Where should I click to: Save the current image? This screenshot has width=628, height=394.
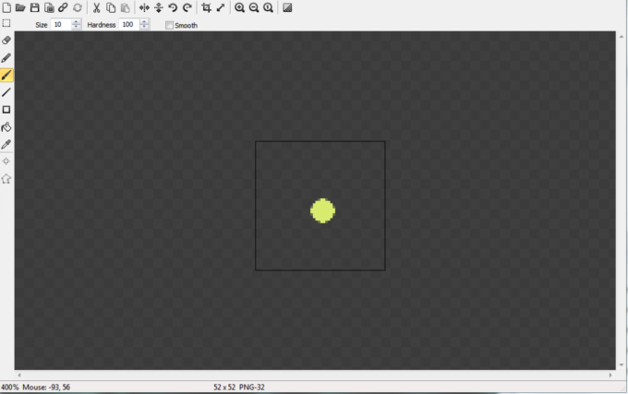coord(35,7)
